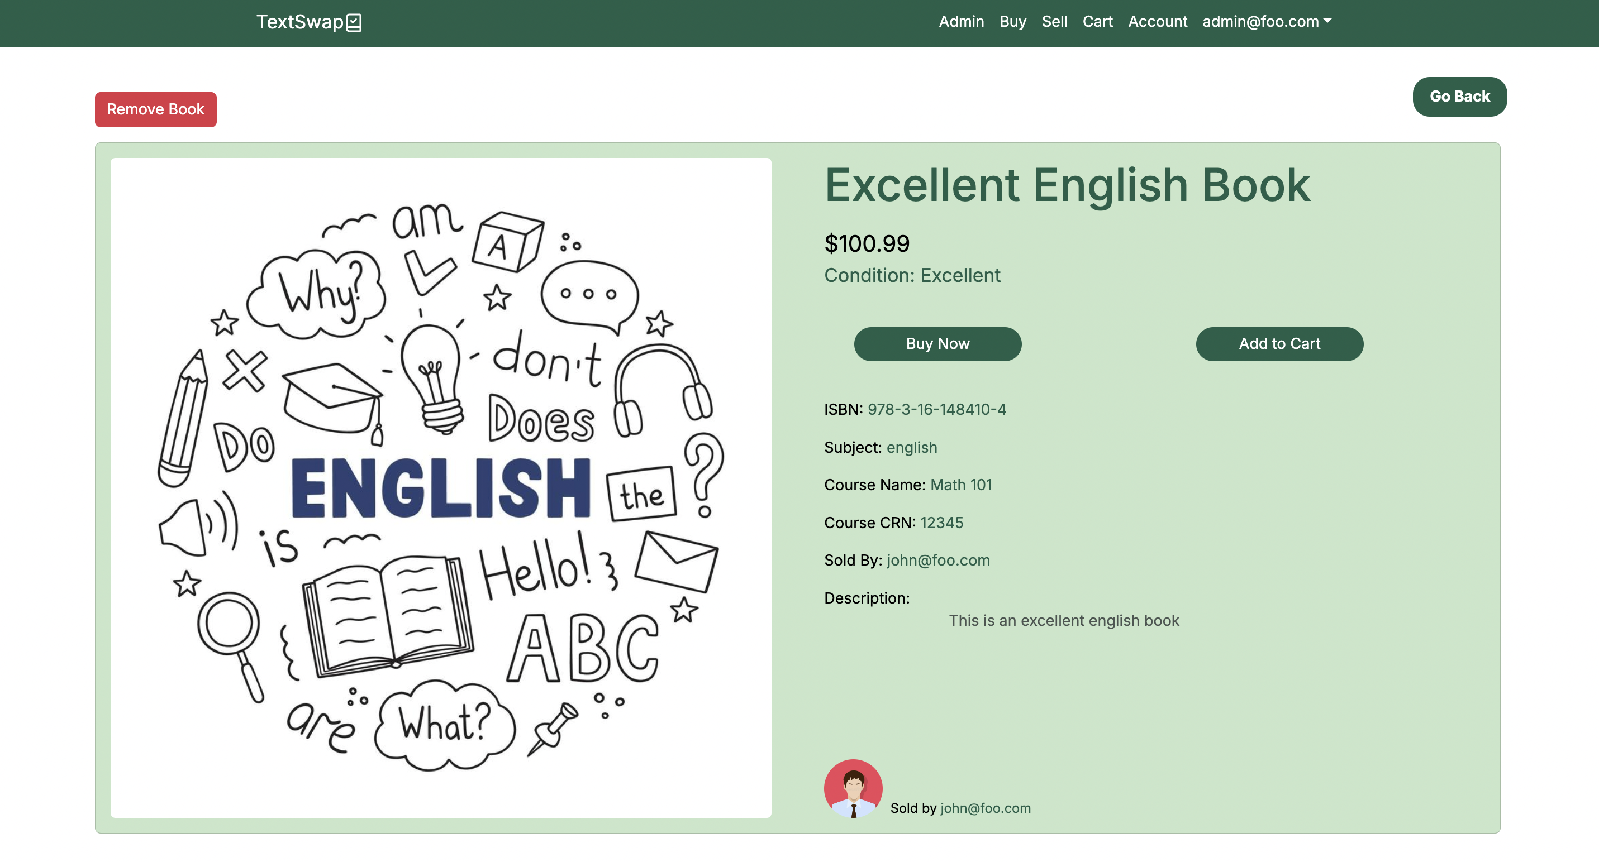Click the Go Back button

(1459, 97)
